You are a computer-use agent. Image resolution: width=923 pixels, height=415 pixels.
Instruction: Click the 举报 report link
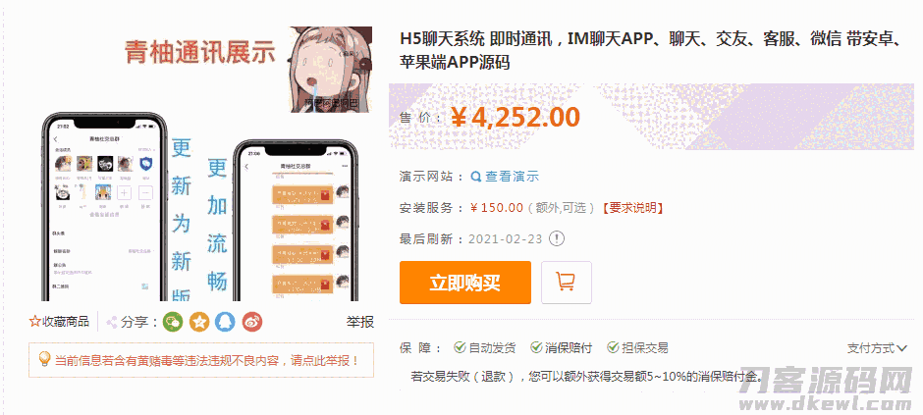(x=359, y=322)
